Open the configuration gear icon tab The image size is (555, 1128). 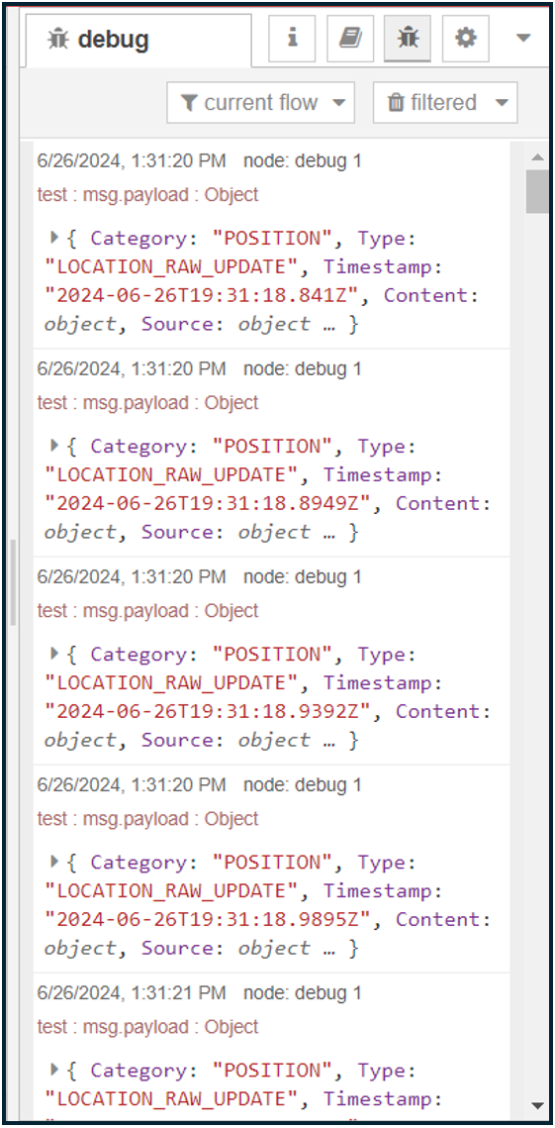[x=466, y=38]
